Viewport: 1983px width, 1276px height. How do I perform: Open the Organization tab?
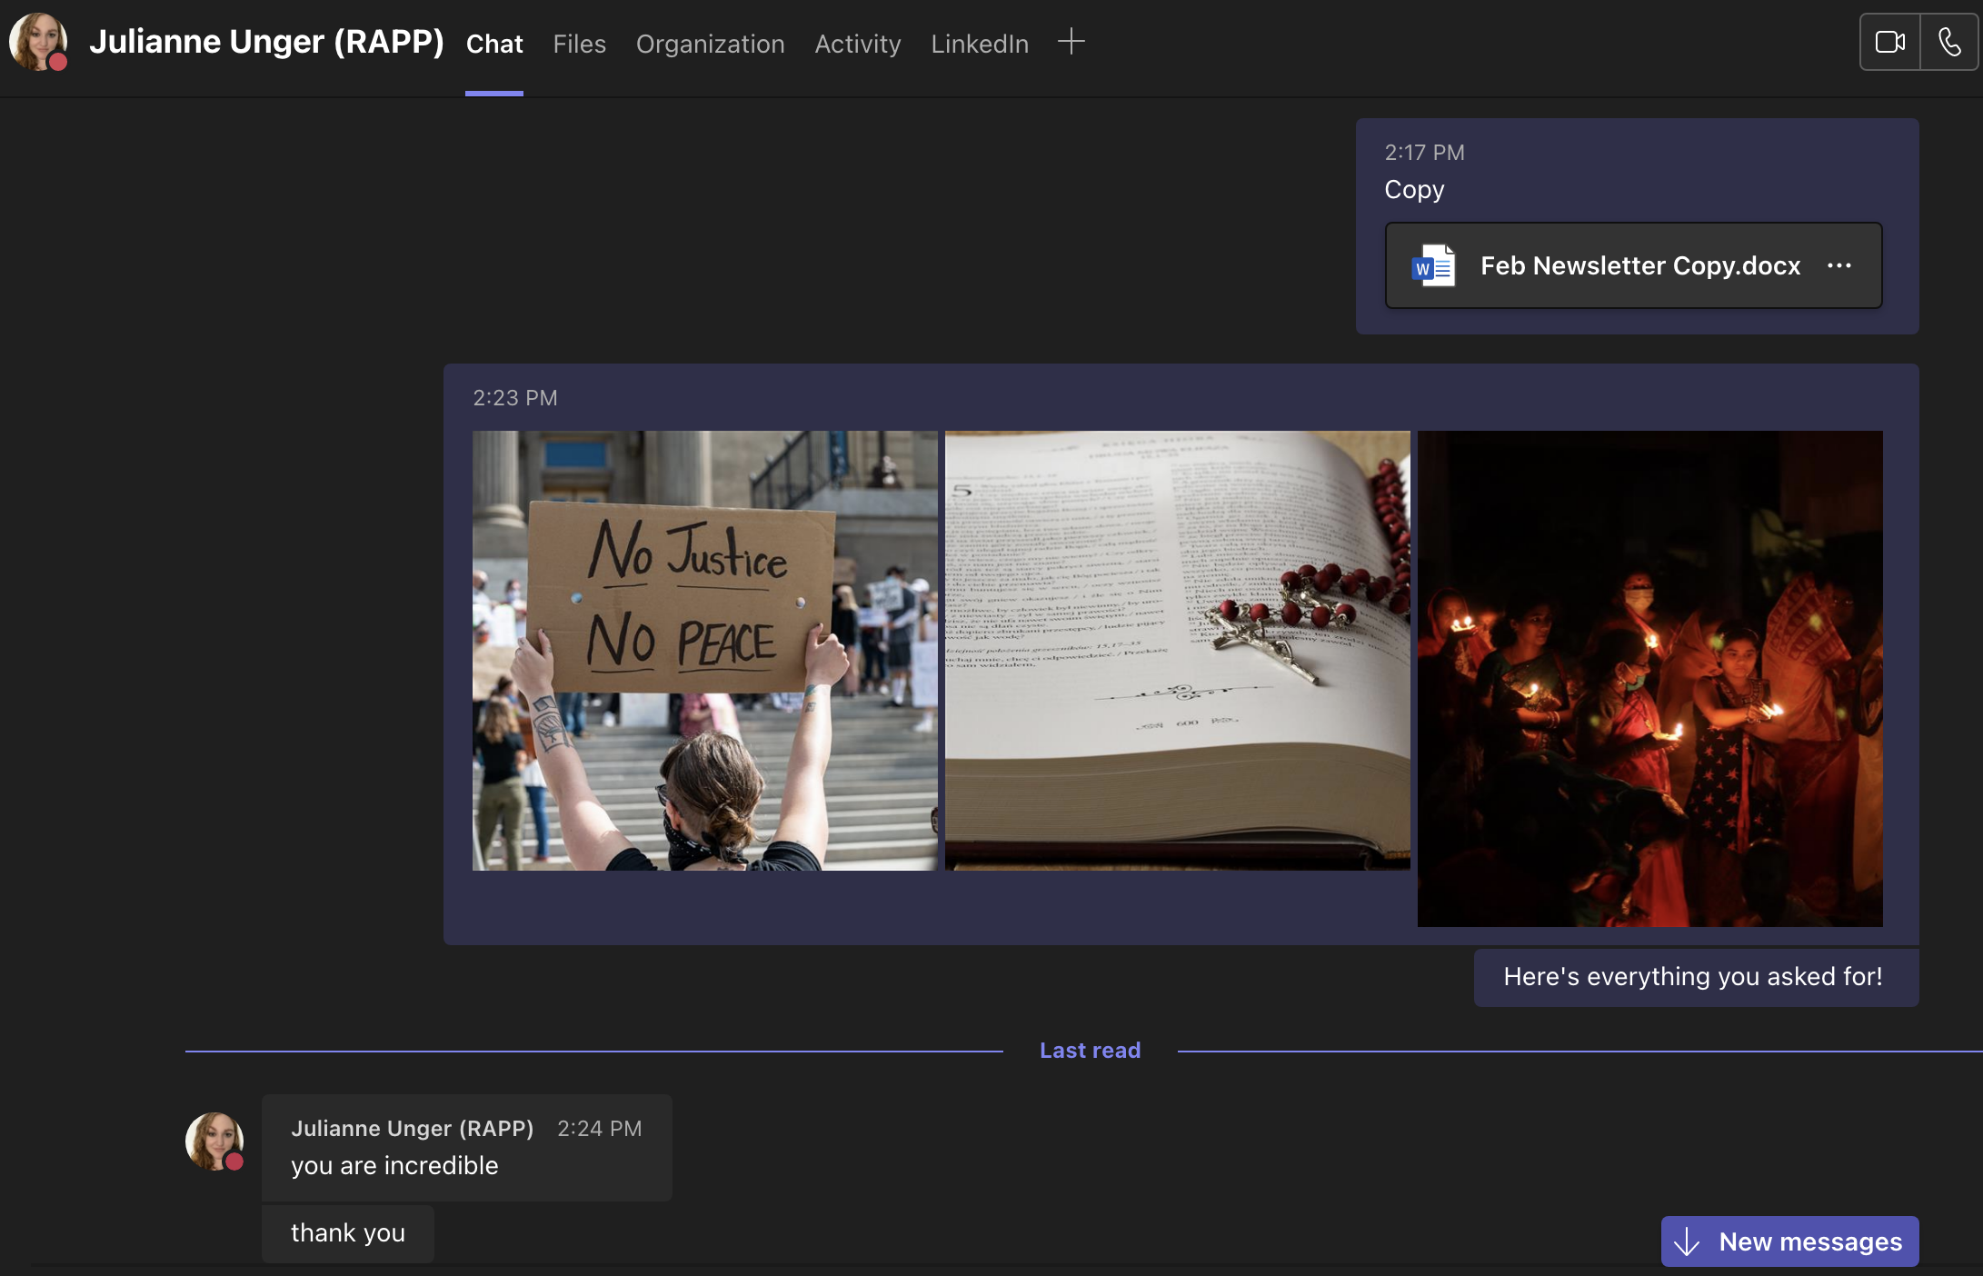tap(710, 44)
